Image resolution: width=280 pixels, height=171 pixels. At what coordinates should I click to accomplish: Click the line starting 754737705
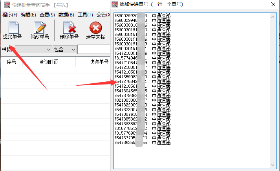(142, 138)
